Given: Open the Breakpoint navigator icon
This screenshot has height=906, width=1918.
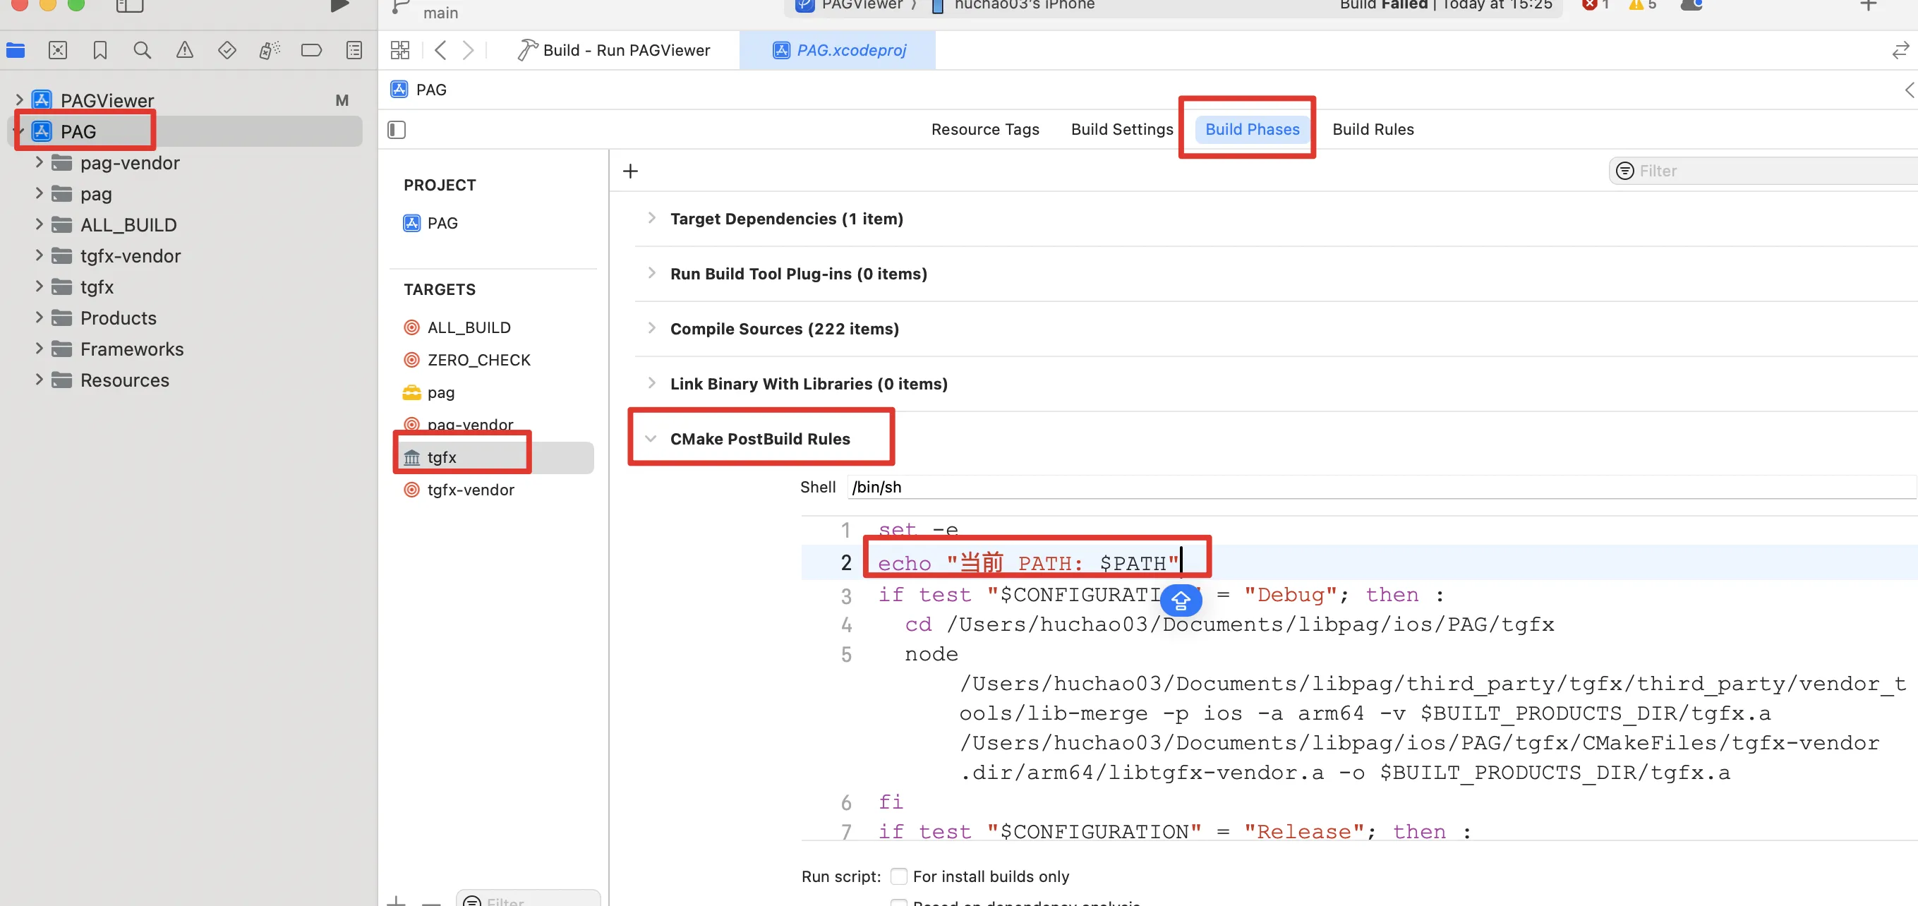Looking at the screenshot, I should [311, 51].
